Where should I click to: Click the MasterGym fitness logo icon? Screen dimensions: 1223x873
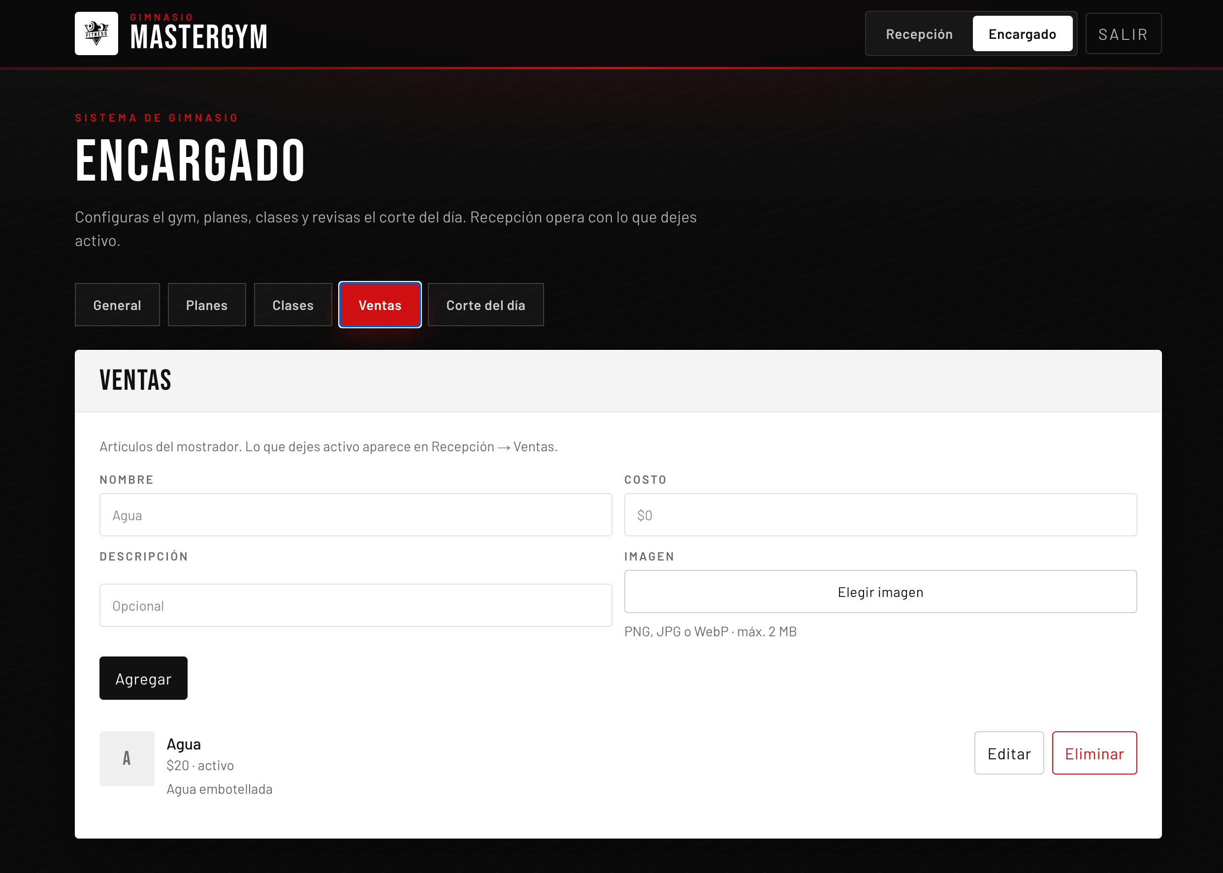pyautogui.click(x=97, y=33)
